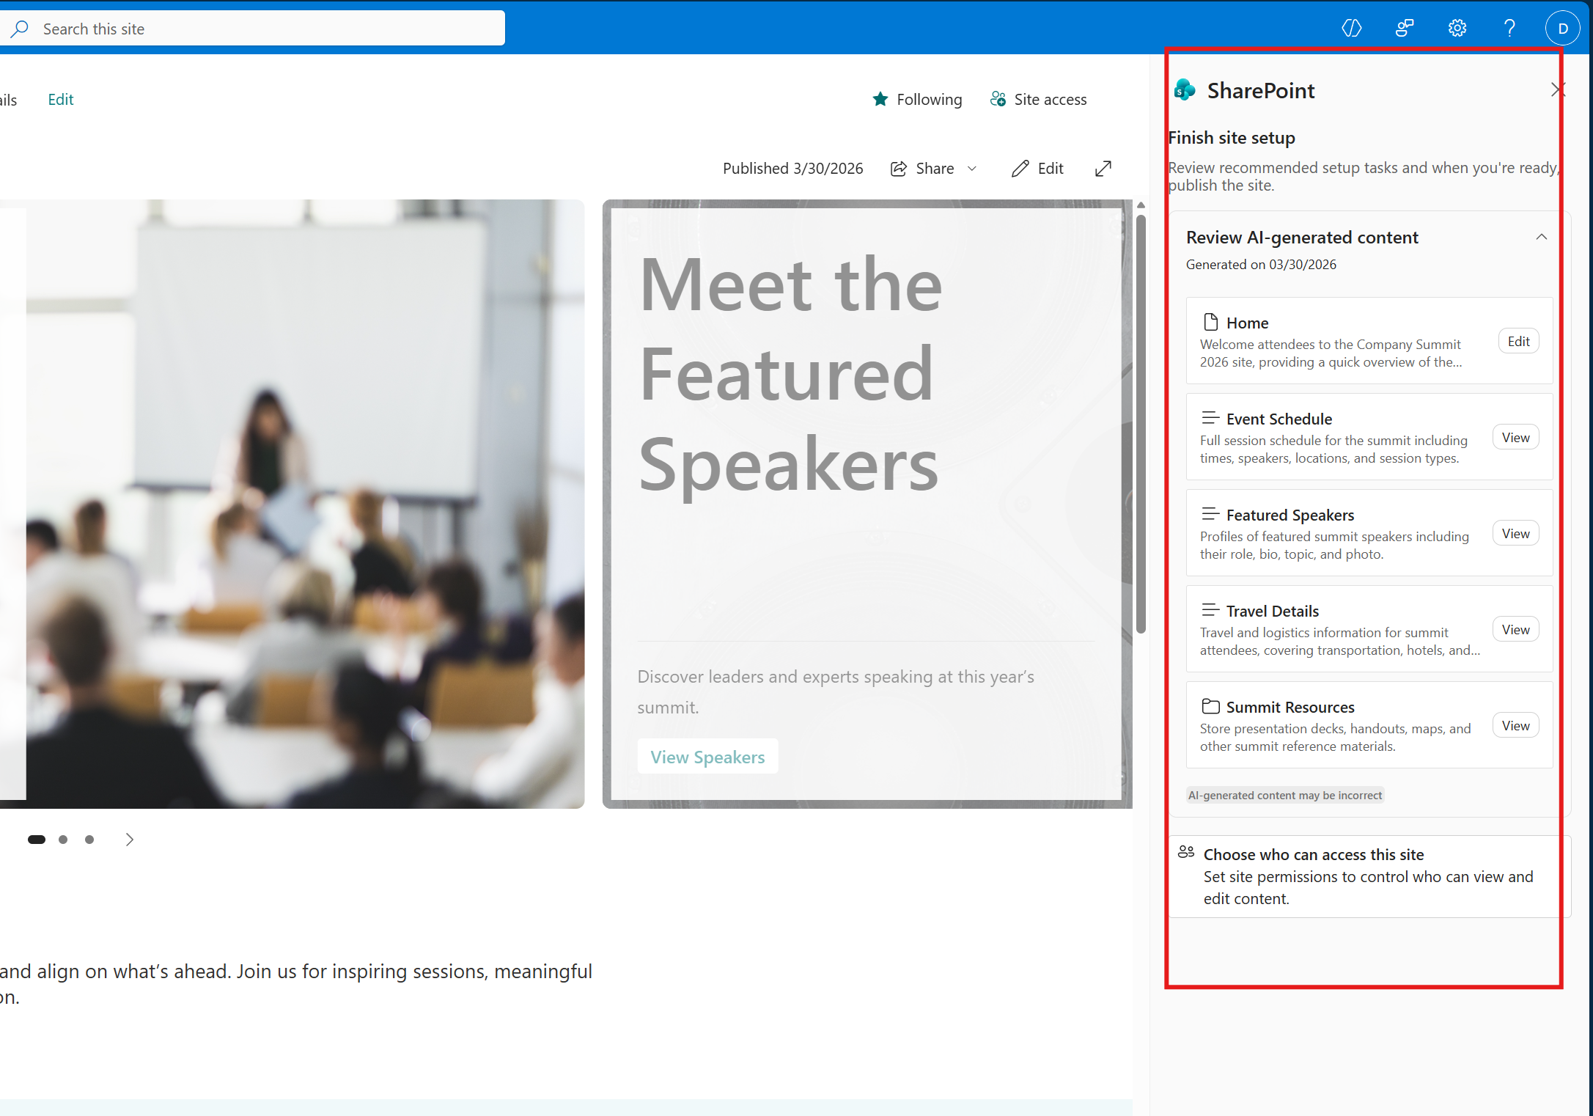Open the feedback icon in the top bar
Viewport: 1593px width, 1116px height.
pyautogui.click(x=1404, y=27)
